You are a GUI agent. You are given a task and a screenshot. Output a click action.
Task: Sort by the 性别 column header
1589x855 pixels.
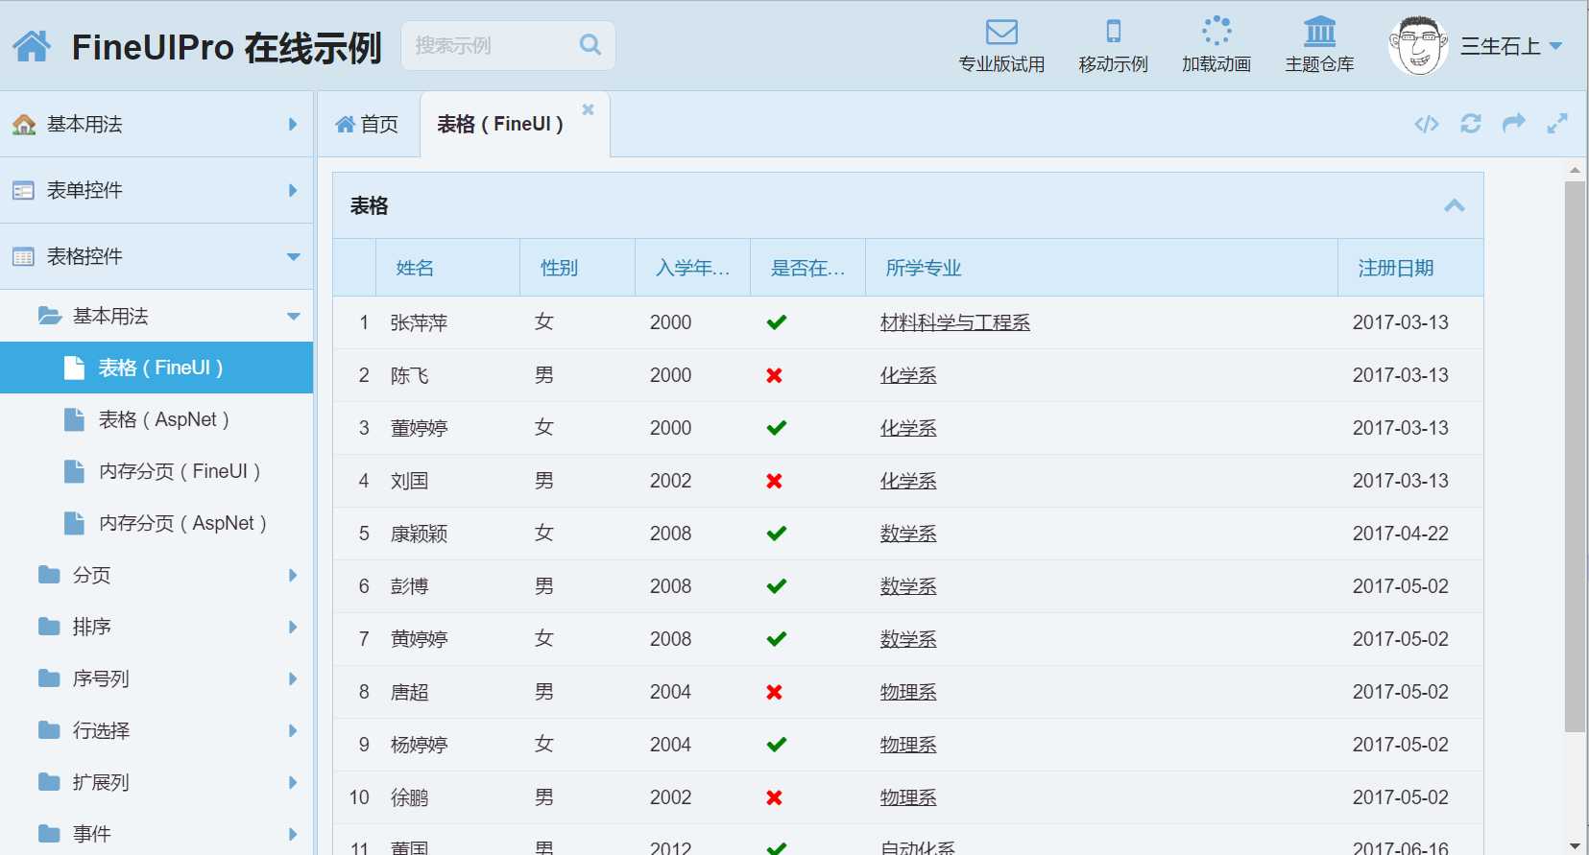(577, 268)
